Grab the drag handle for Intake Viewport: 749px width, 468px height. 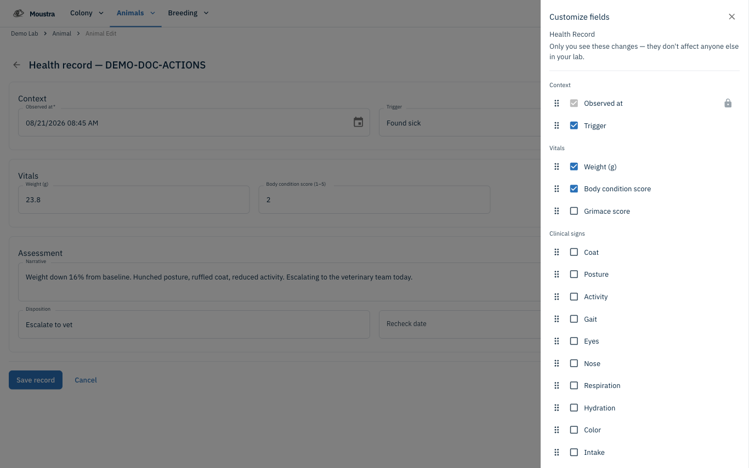557,452
